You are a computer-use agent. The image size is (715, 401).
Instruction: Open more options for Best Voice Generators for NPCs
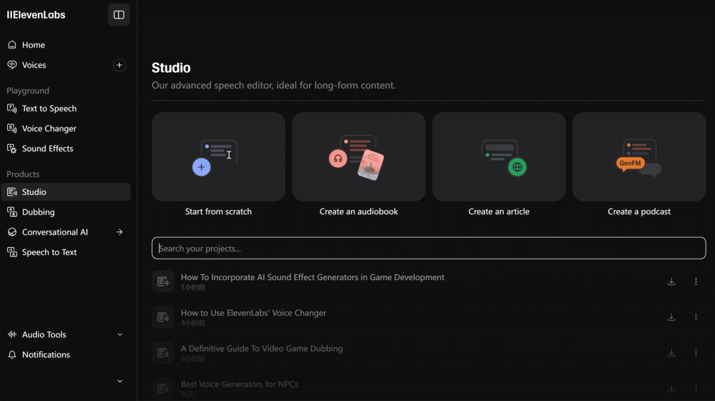pyautogui.click(x=696, y=388)
